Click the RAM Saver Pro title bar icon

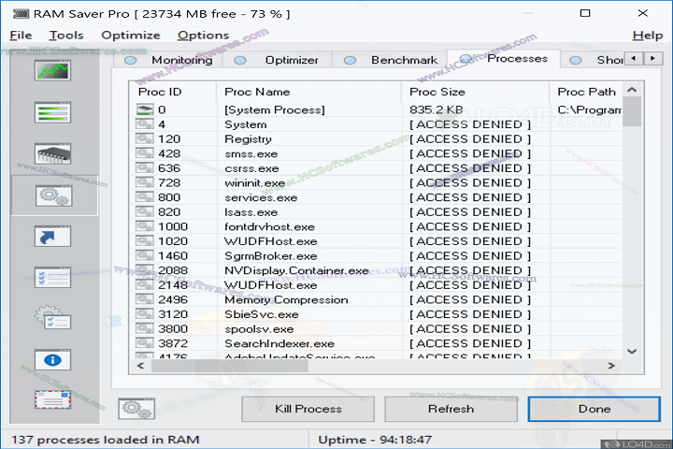[21, 14]
